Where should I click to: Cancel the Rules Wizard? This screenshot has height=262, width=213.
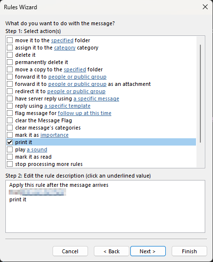pyautogui.click(x=70, y=251)
